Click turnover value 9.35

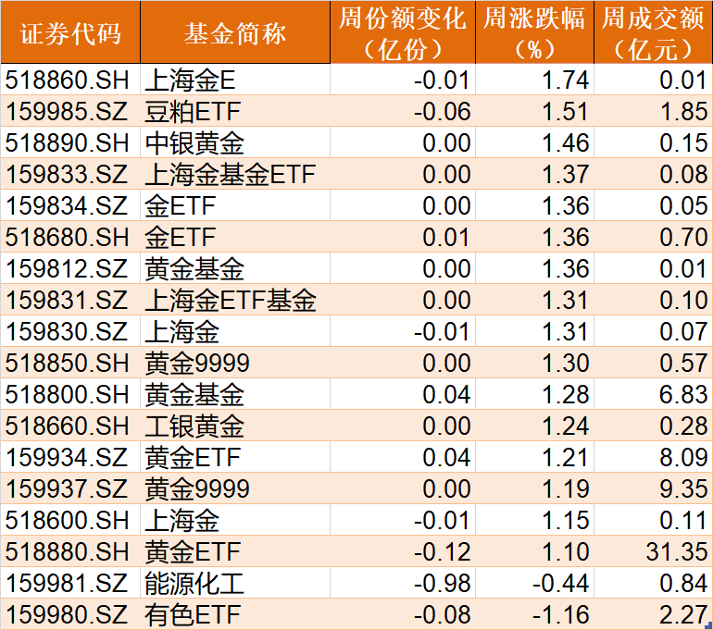point(684,488)
